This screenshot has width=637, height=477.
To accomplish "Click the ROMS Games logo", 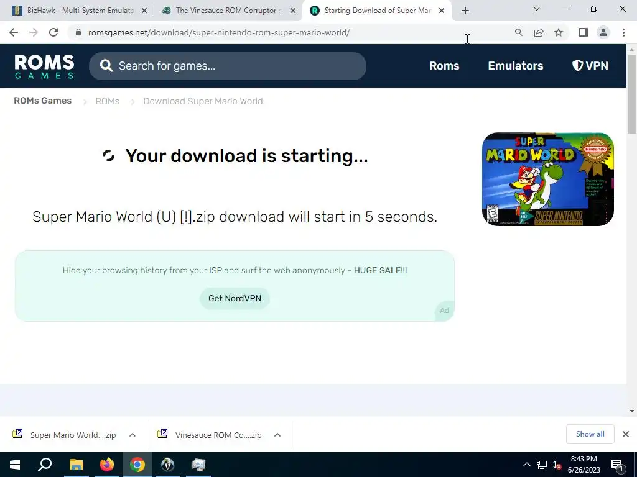I will coord(44,66).
